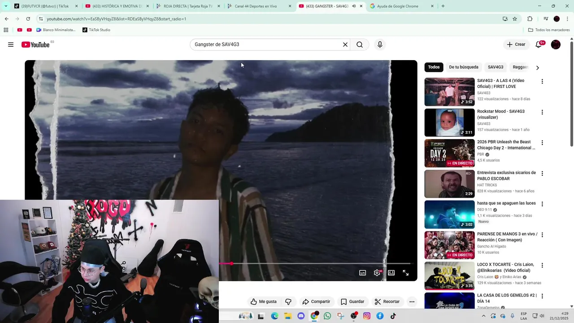Open Facebook from the taskbar
The width and height of the screenshot is (574, 323).
(x=380, y=316)
